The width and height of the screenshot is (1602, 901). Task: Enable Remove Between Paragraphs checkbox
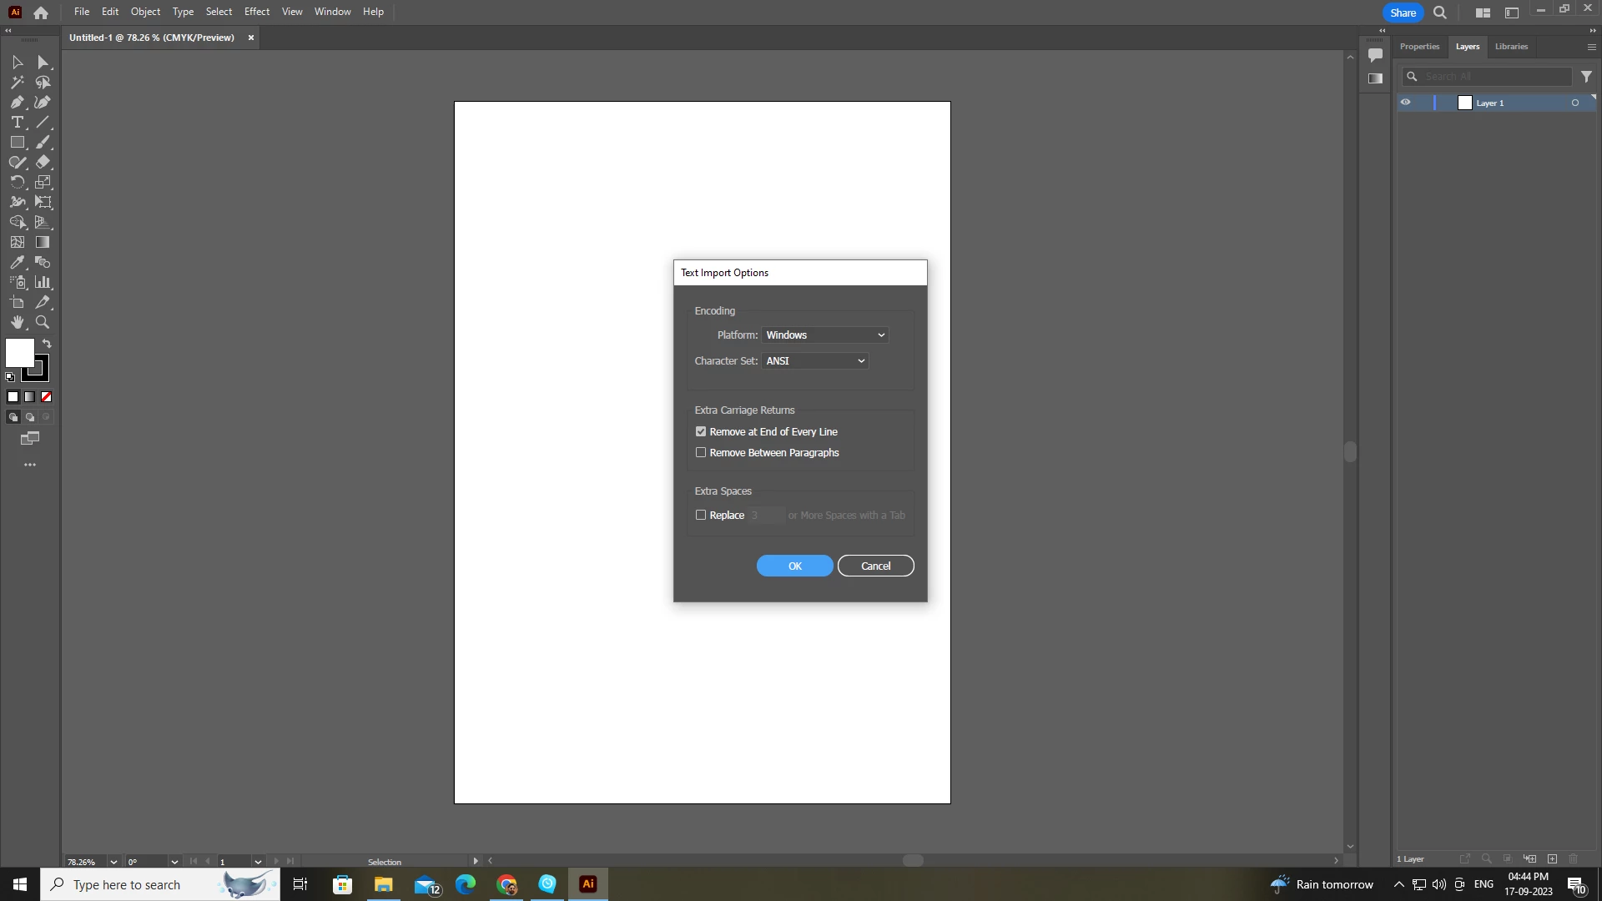click(701, 452)
